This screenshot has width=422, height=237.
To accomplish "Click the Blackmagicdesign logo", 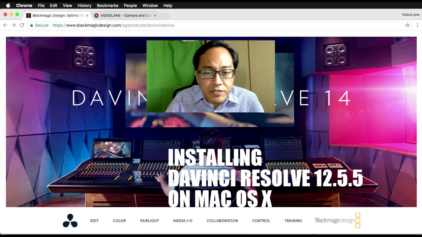I will [x=338, y=220].
